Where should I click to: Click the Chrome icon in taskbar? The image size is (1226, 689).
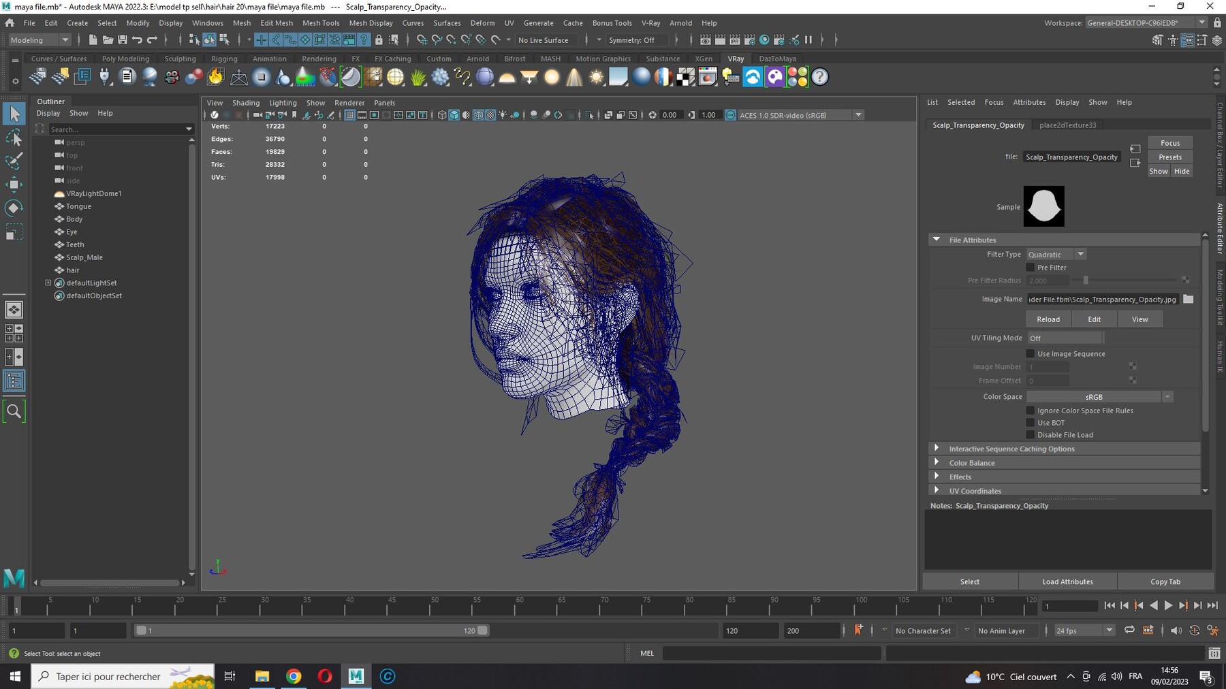pos(294,676)
